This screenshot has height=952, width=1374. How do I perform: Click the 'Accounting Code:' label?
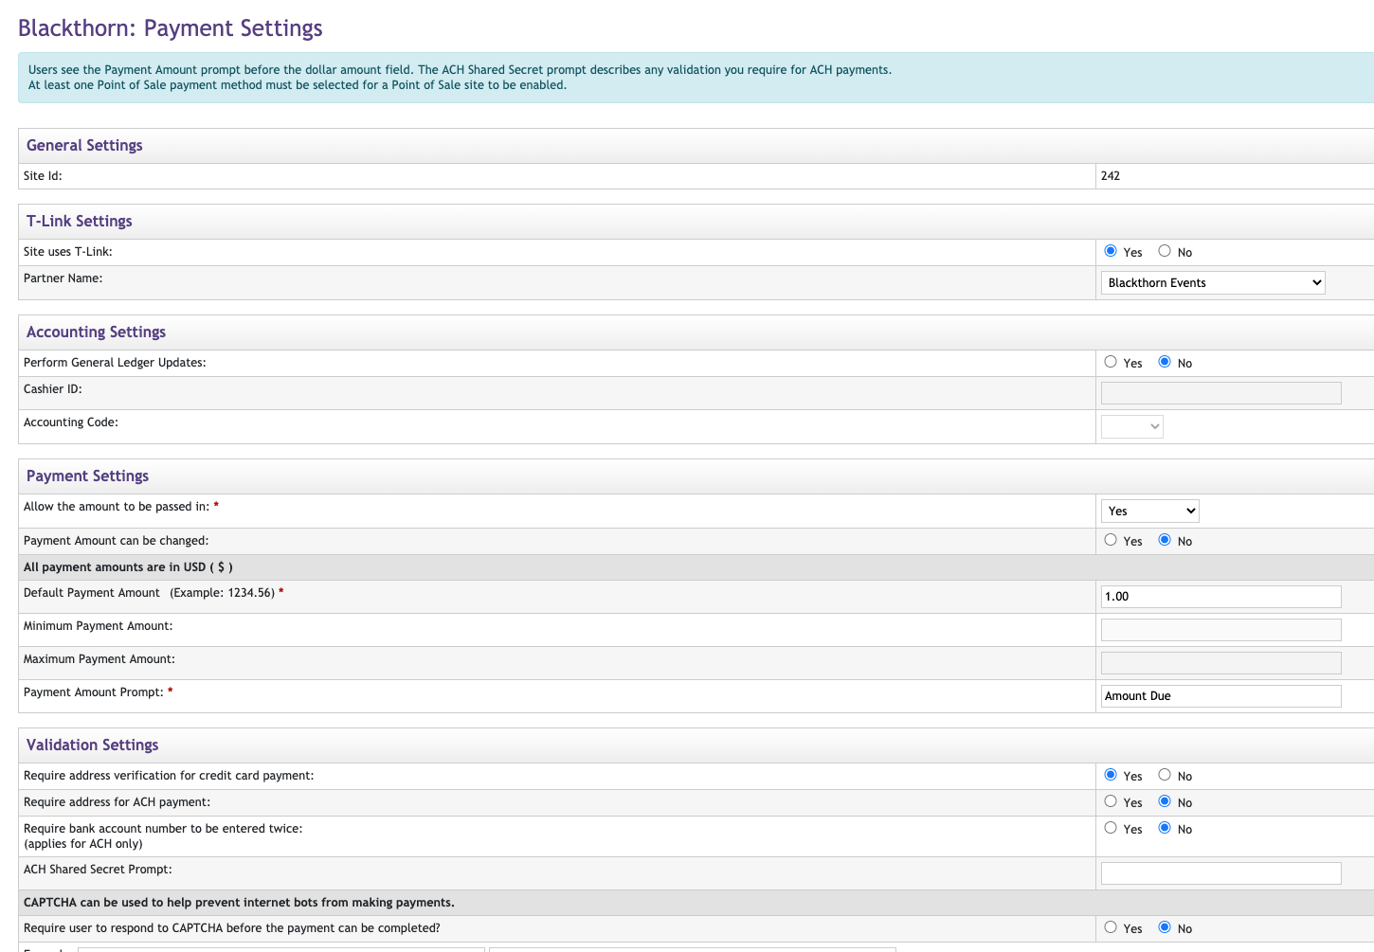pyautogui.click(x=71, y=422)
